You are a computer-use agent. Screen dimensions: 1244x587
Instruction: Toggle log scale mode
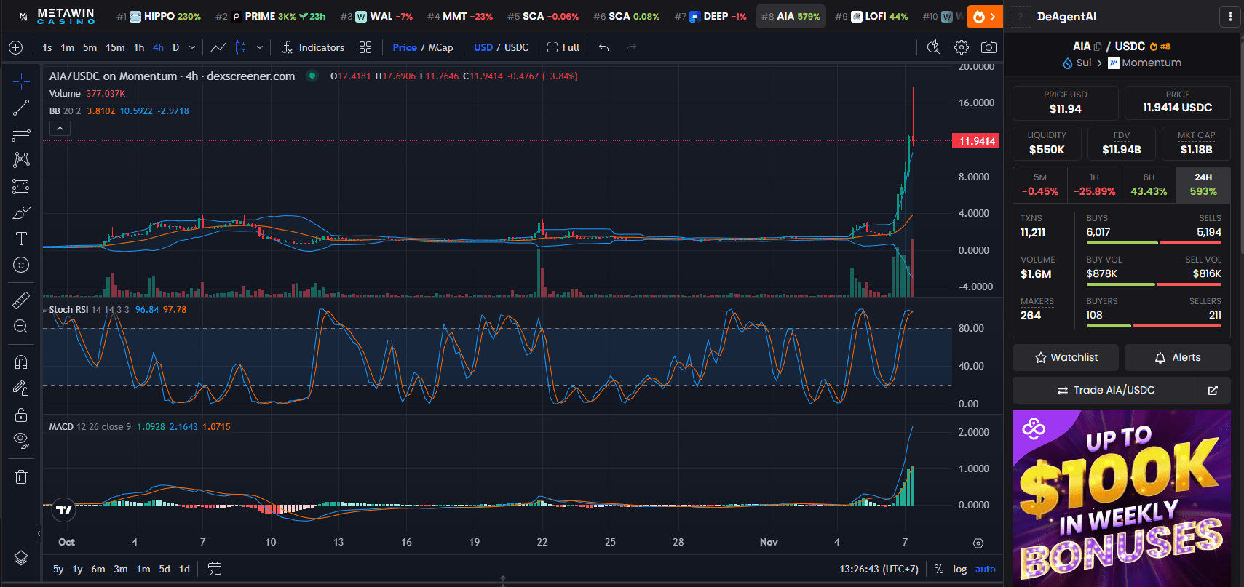point(960,570)
